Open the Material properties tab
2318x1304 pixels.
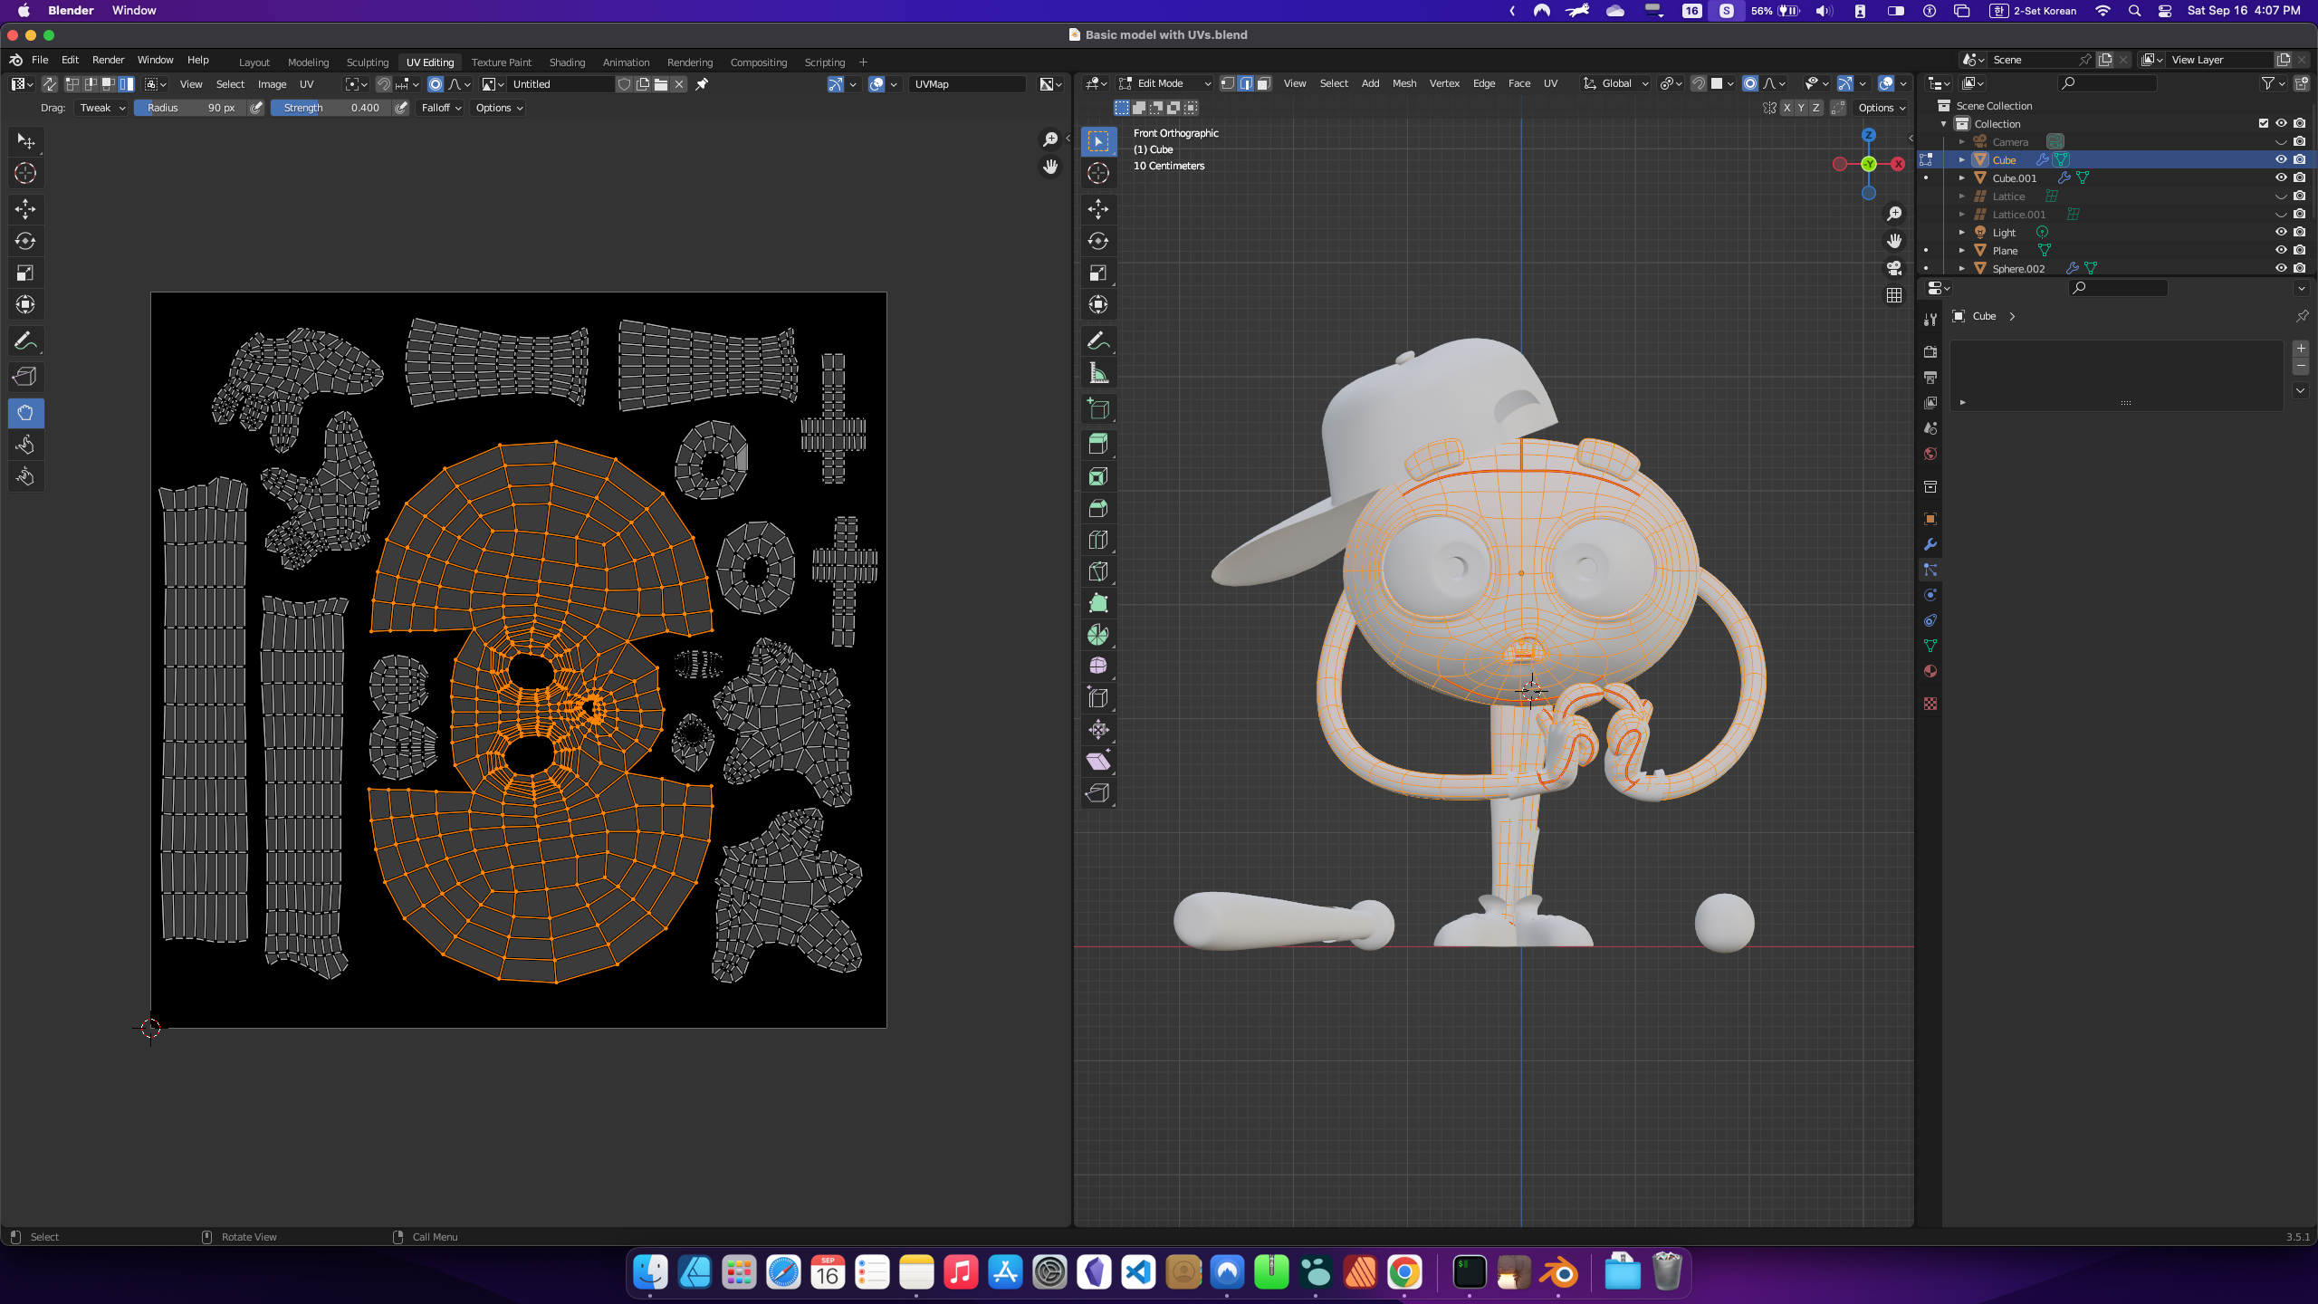1930,671
